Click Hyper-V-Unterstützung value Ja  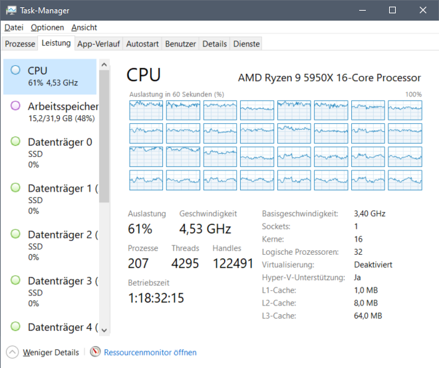[357, 277]
